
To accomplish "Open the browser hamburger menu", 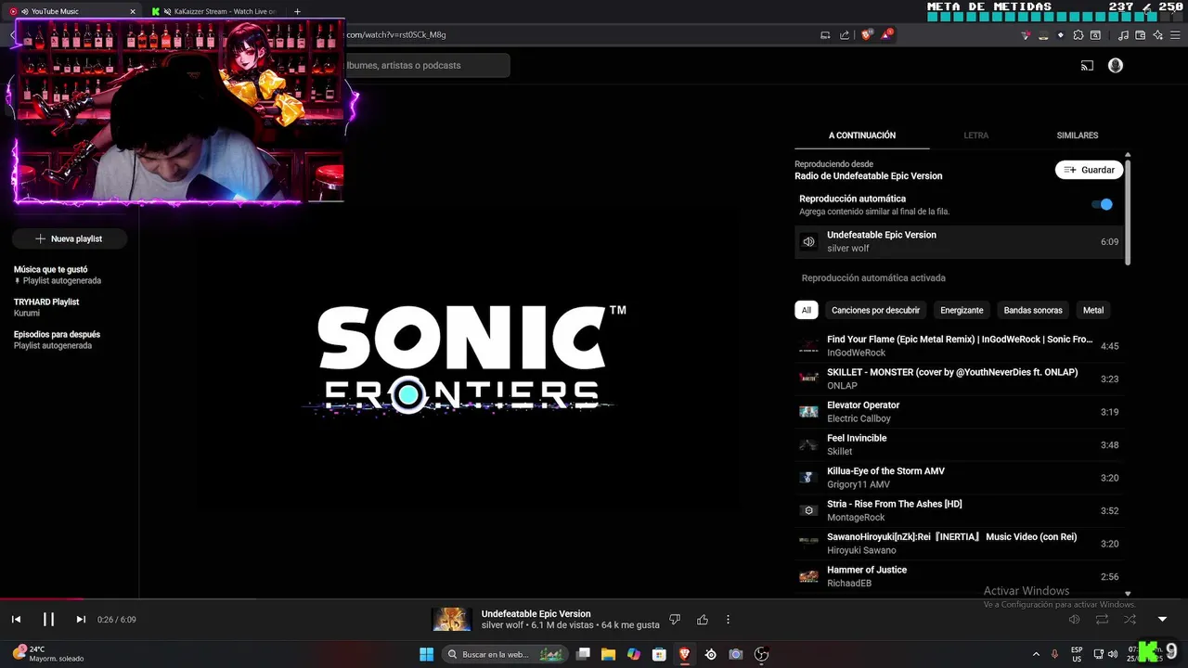I will click(x=1174, y=35).
